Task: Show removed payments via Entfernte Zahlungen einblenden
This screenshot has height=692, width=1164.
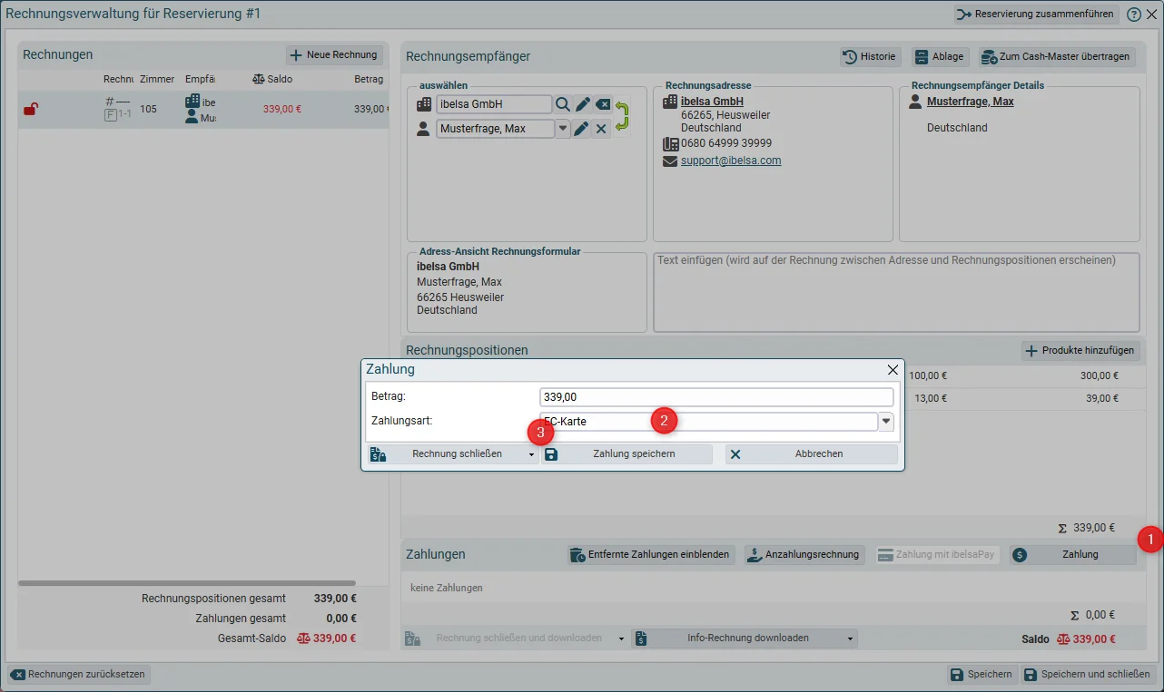Action: [x=651, y=555]
